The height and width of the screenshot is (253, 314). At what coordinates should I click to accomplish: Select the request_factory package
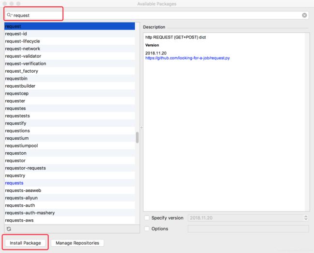pos(70,71)
